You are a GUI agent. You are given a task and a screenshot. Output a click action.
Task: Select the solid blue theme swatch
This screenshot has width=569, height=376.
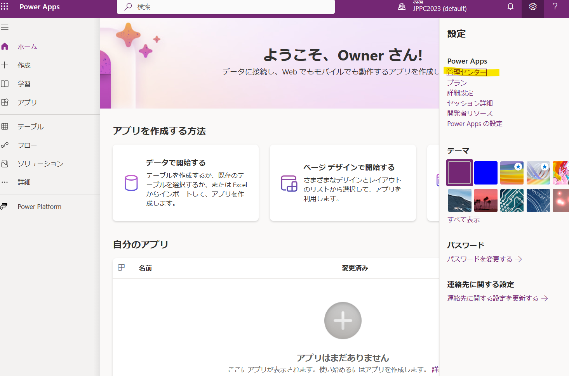(x=486, y=173)
